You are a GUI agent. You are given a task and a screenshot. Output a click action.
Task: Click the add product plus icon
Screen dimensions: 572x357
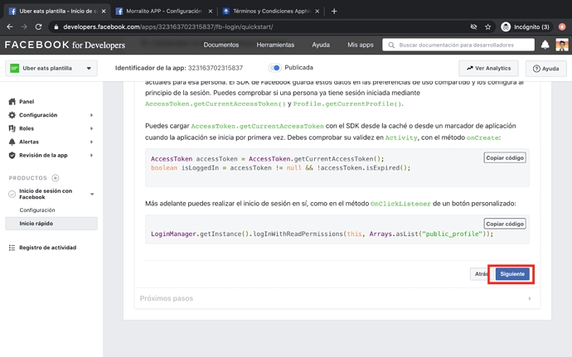(x=56, y=178)
